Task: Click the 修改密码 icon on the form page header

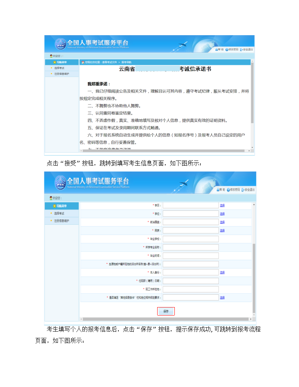Action: (228, 189)
